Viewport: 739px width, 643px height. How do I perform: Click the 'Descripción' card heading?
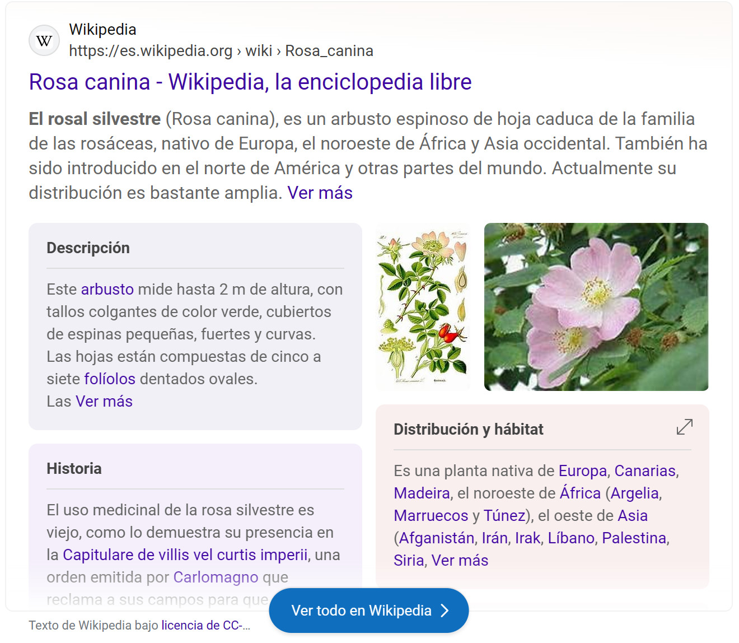[x=88, y=248]
